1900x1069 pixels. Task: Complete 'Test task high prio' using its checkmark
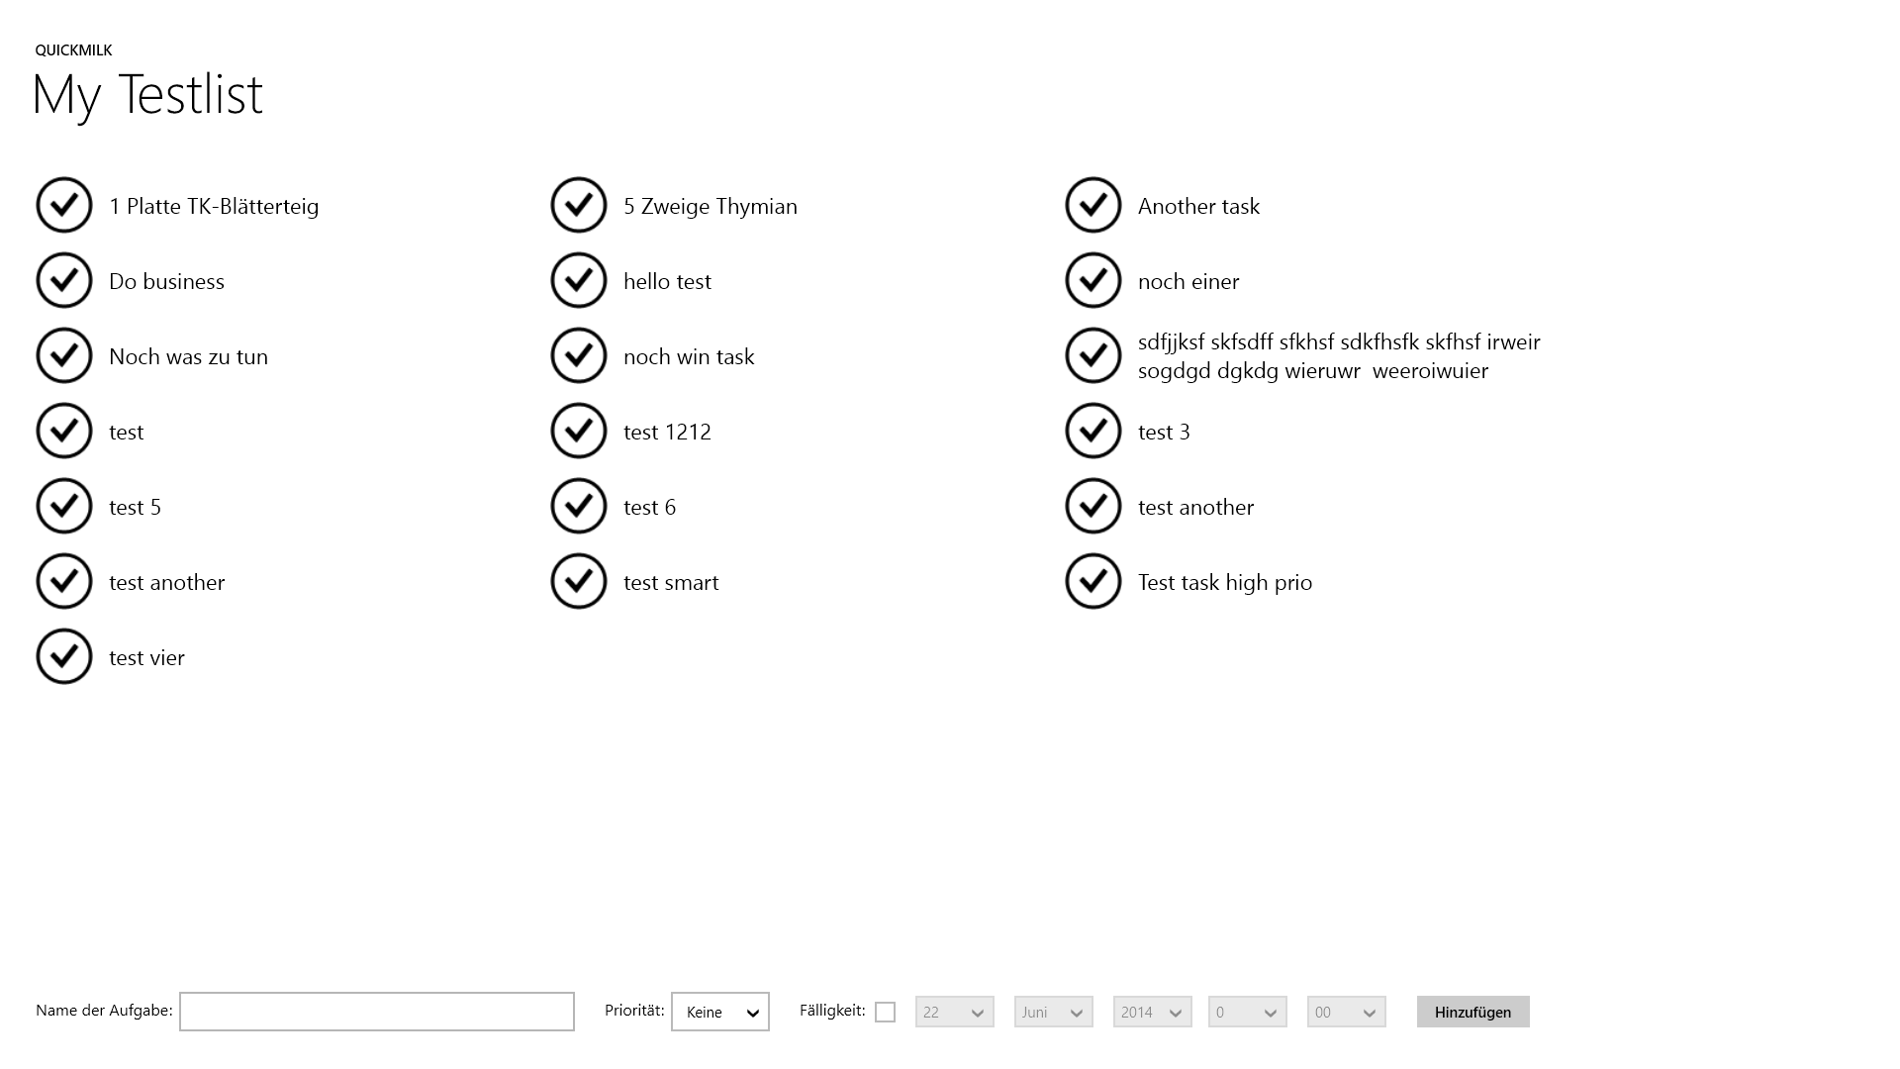click(x=1093, y=581)
